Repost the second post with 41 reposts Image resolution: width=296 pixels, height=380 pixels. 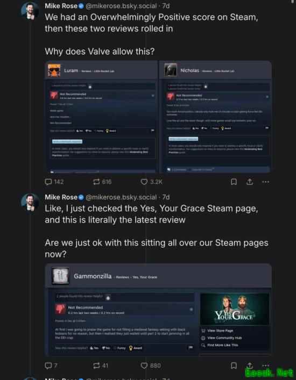(101, 365)
